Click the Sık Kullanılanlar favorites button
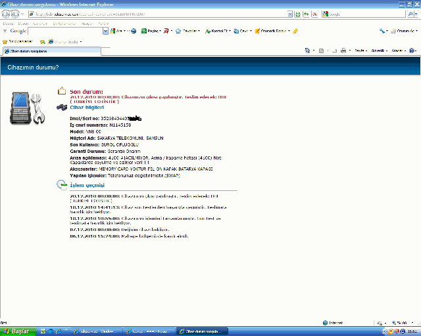This screenshot has height=336, width=421. coord(17,41)
